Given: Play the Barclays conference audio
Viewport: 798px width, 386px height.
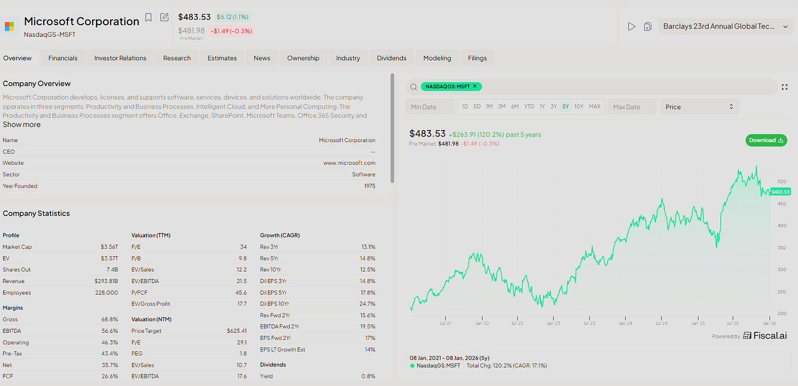Looking at the screenshot, I should coord(631,26).
